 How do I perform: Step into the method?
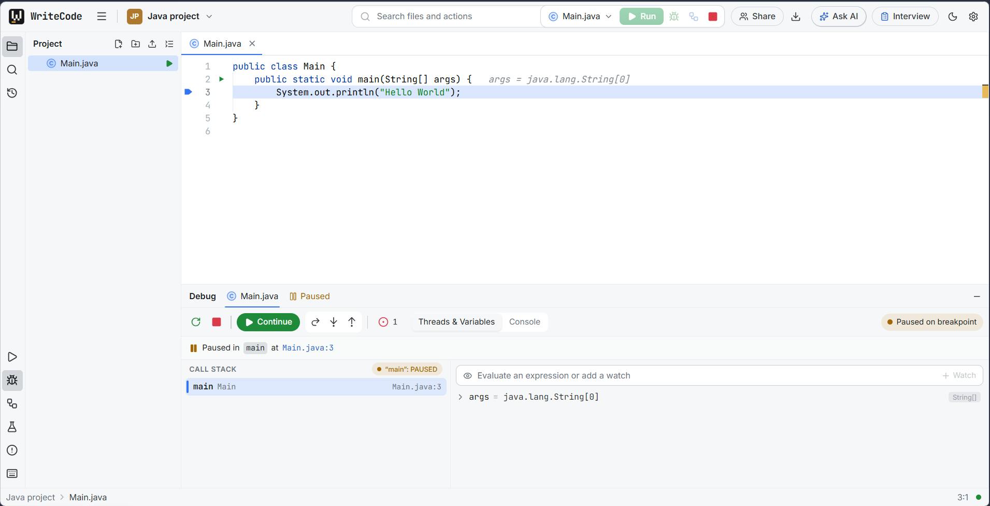[x=334, y=322]
